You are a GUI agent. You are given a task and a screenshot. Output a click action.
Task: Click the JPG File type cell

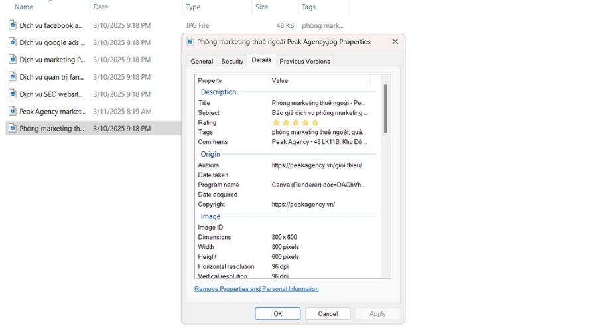[x=197, y=25]
